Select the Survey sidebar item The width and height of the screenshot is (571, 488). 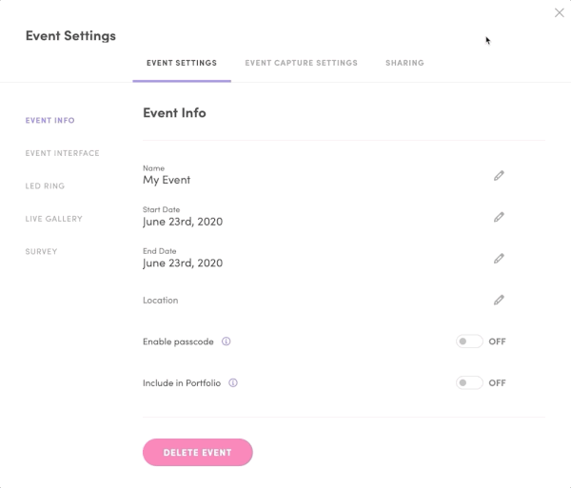click(x=41, y=251)
